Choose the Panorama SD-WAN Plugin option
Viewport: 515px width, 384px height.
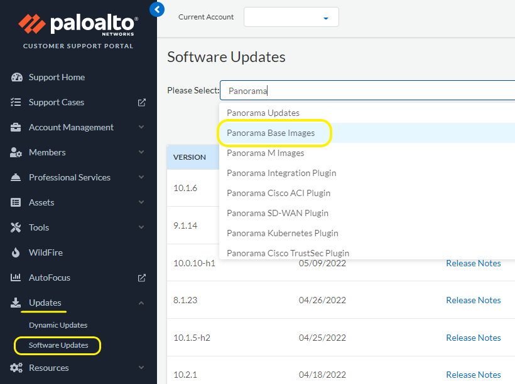pos(278,213)
